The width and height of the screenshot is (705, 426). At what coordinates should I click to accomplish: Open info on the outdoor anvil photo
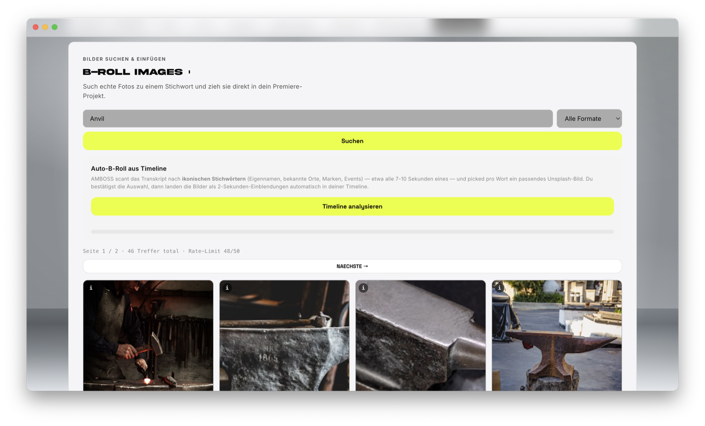pyautogui.click(x=500, y=288)
